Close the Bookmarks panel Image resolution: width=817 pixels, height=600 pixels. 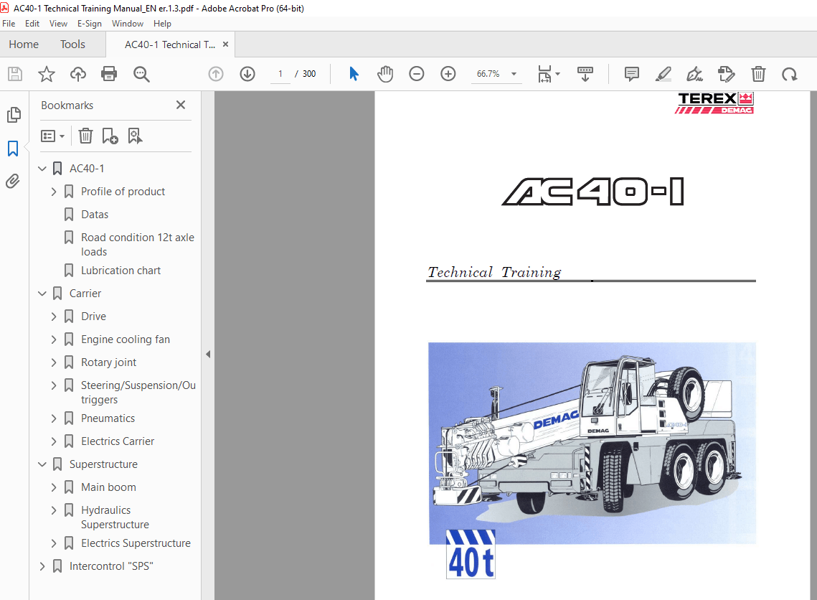point(180,105)
